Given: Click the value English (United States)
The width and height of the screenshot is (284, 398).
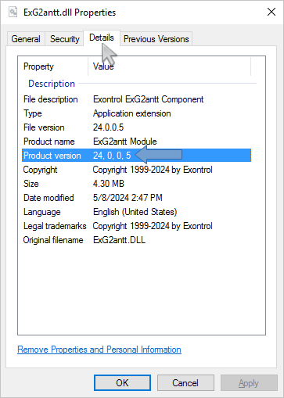Looking at the screenshot, I should [x=135, y=212].
